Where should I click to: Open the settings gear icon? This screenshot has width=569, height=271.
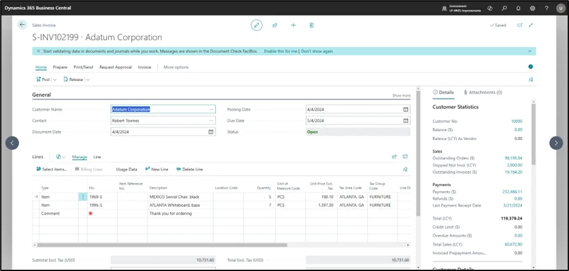click(x=532, y=8)
